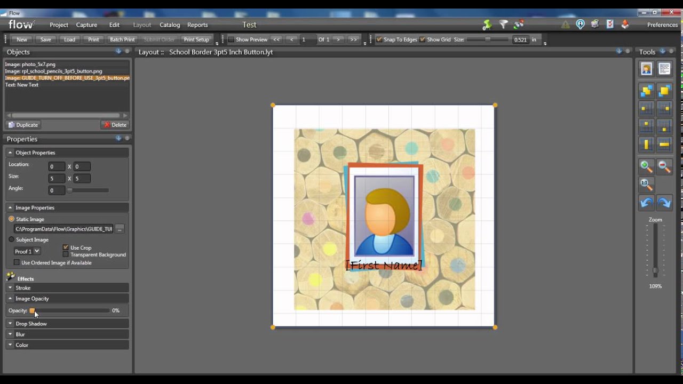Screen dimensions: 683x384
Task: Click the Batch Print button
Action: coord(122,39)
